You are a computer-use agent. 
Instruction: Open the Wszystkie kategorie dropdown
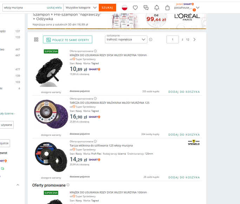[81, 7]
